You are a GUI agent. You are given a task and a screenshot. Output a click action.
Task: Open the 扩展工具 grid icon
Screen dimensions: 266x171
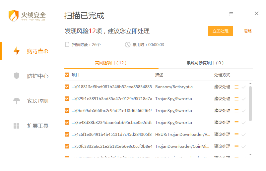pos(16,126)
